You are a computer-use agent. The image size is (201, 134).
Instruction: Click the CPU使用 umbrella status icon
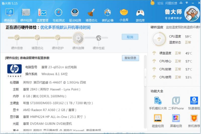click(x=154, y=77)
